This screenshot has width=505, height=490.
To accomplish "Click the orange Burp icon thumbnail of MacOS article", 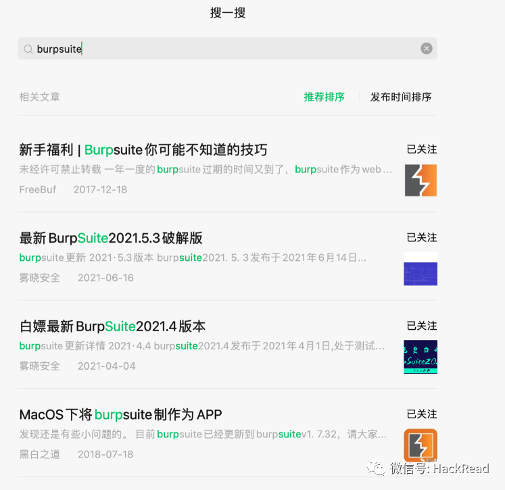I will click(420, 445).
